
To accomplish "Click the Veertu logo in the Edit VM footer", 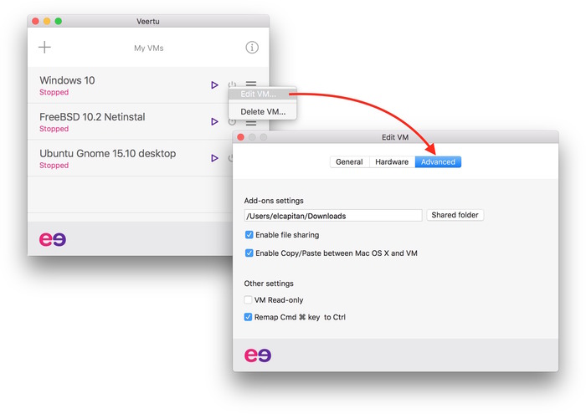I will pos(258,355).
